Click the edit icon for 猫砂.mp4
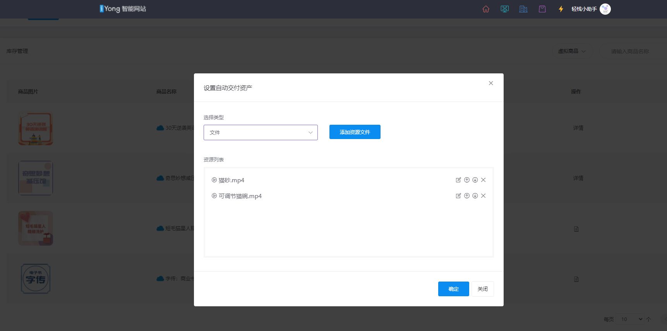This screenshot has width=667, height=331. (x=458, y=180)
